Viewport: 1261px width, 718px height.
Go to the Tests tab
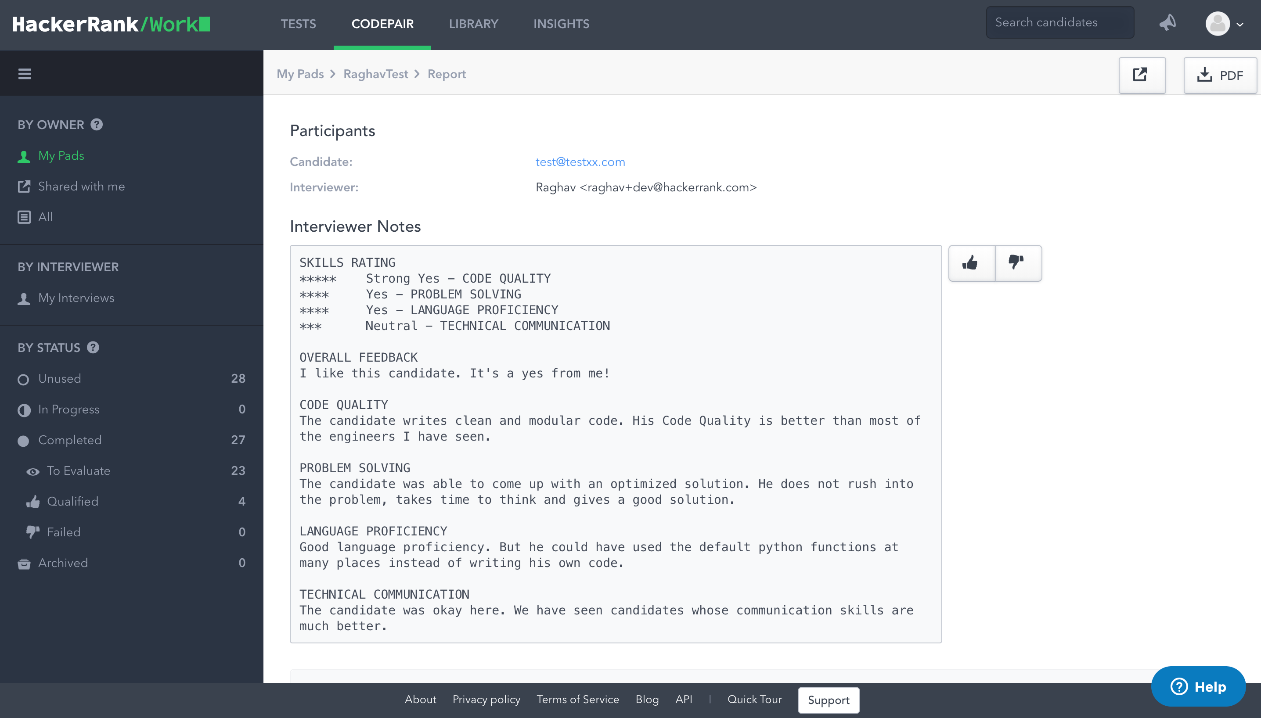click(298, 24)
